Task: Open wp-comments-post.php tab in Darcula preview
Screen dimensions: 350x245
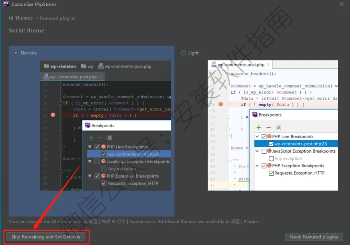Action: pyautogui.click(x=73, y=77)
